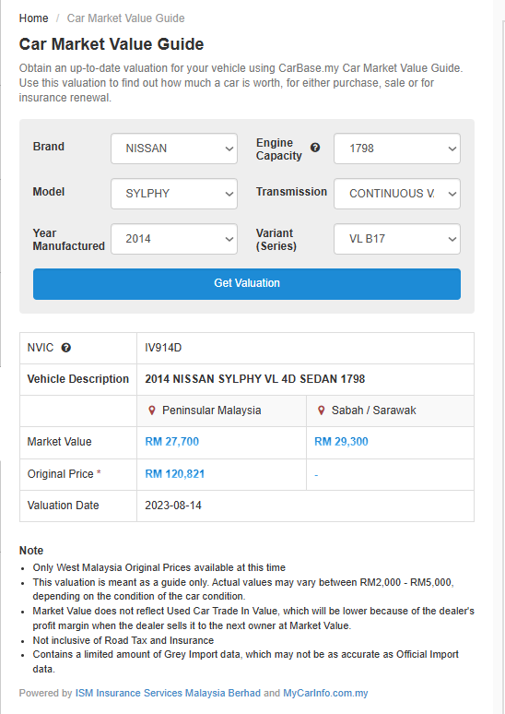Click the Valuation Date row label
This screenshot has height=714, width=505.
(63, 506)
